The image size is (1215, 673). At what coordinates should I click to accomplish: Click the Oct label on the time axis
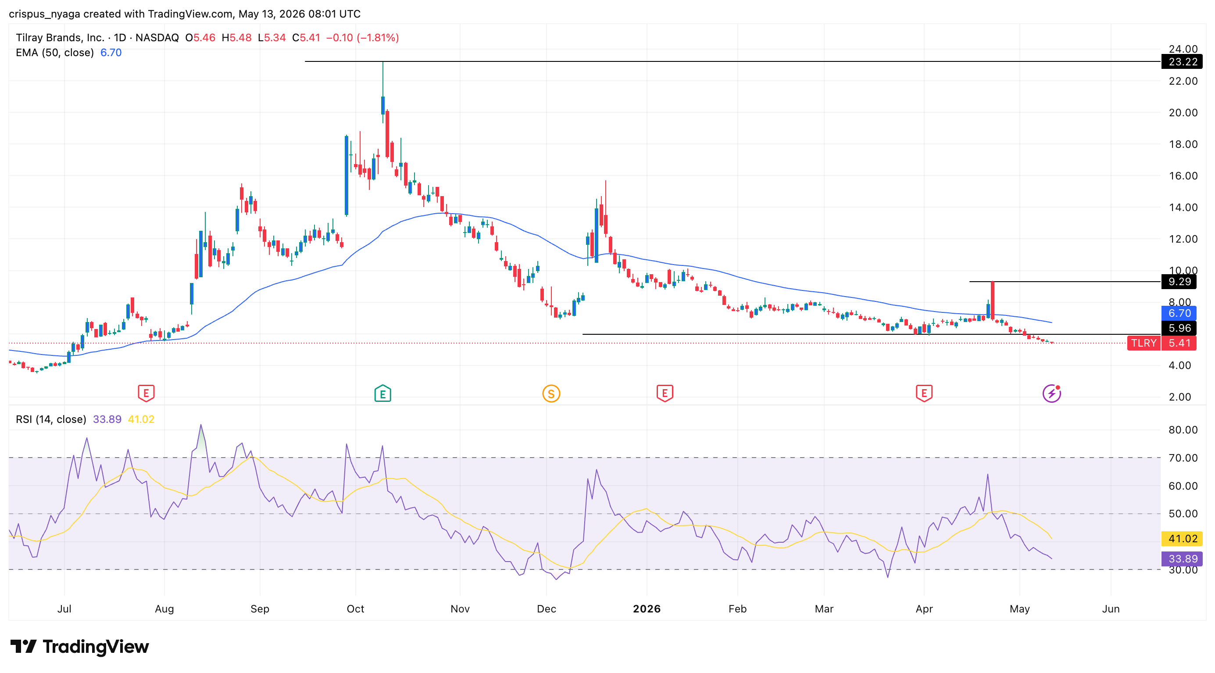click(355, 609)
